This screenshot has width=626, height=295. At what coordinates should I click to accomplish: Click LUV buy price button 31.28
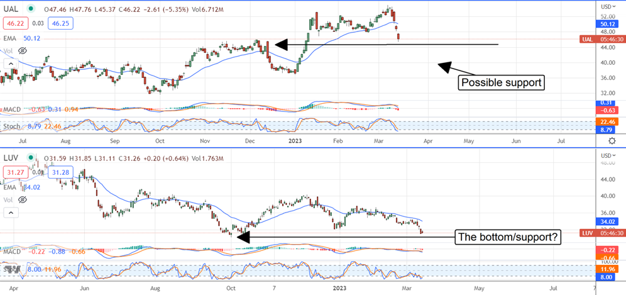[60, 172]
